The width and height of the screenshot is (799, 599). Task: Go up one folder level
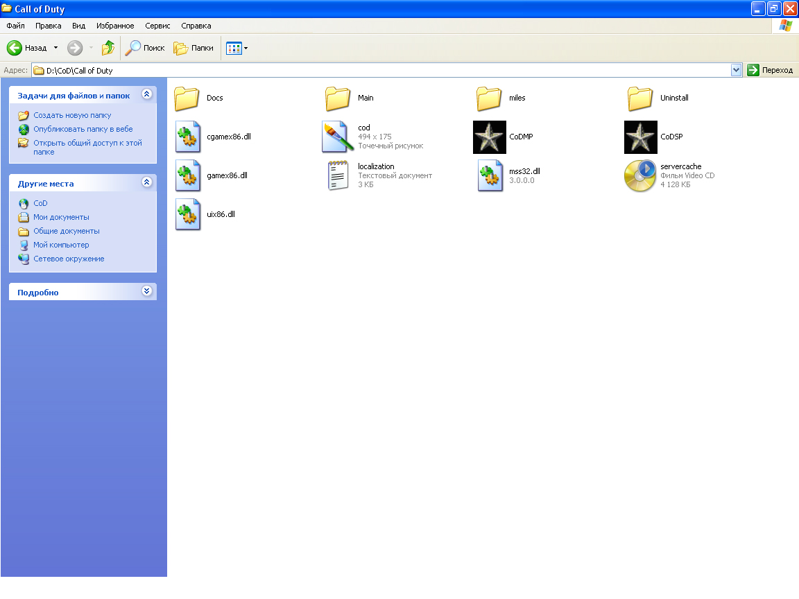coord(108,48)
